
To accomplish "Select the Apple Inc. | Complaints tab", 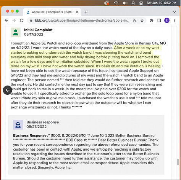I will coord(52,12).
